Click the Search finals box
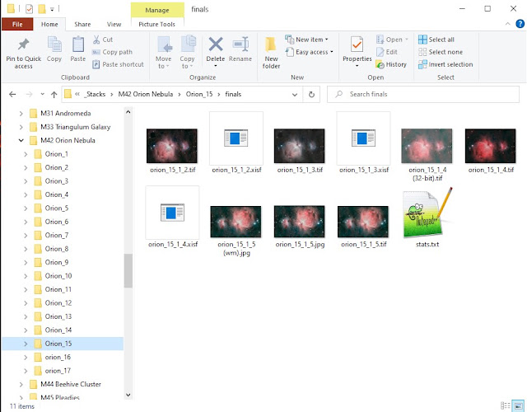 coord(423,94)
